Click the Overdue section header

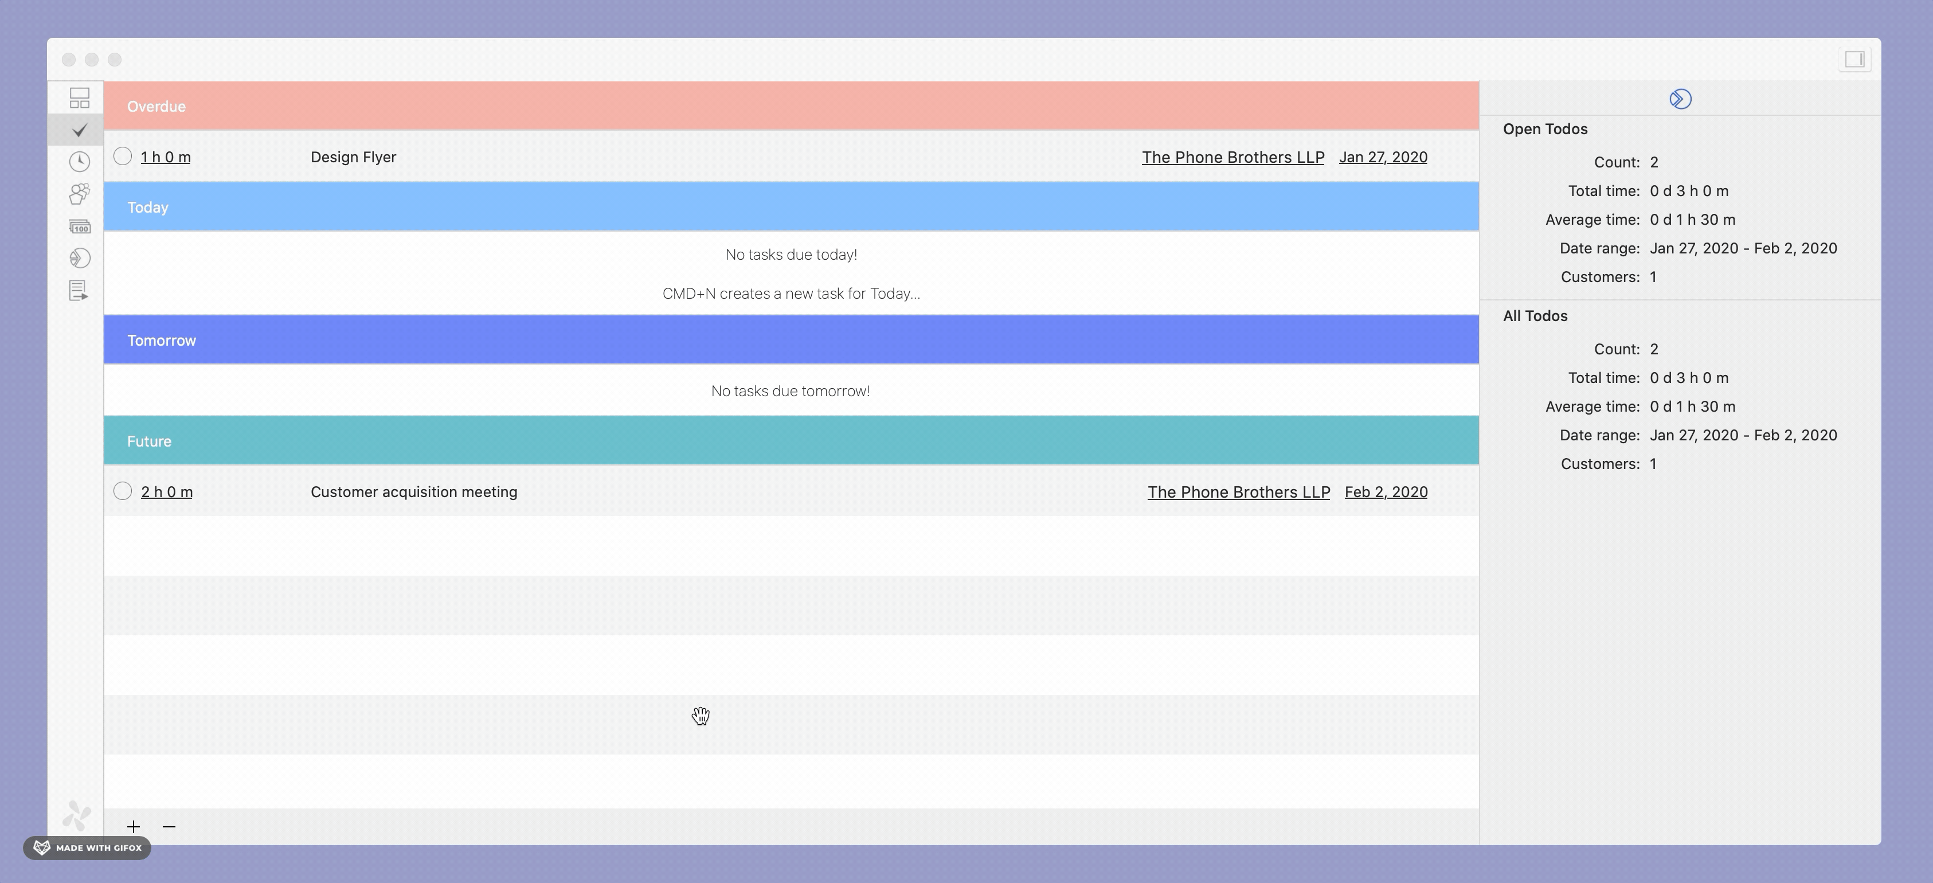792,106
